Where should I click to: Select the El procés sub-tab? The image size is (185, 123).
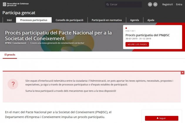click(x=10, y=55)
